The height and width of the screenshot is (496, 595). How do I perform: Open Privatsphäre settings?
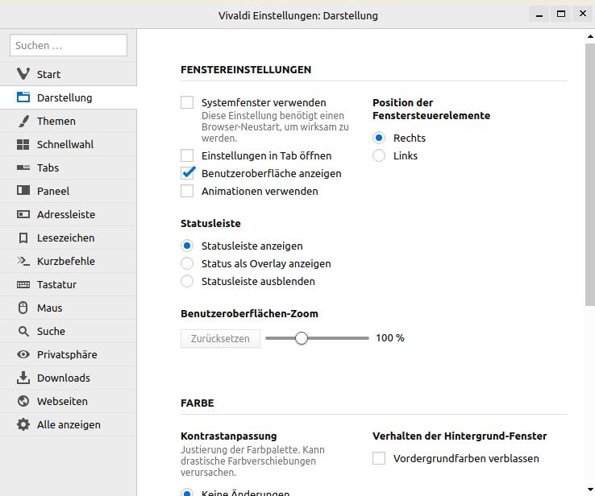coord(69,354)
